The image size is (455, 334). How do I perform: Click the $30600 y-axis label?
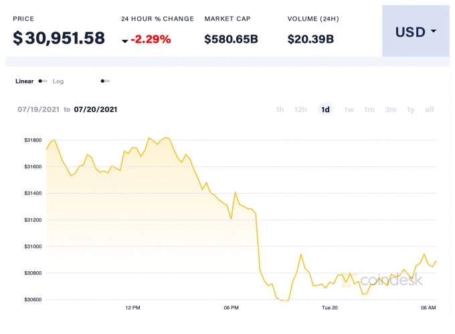(33, 299)
